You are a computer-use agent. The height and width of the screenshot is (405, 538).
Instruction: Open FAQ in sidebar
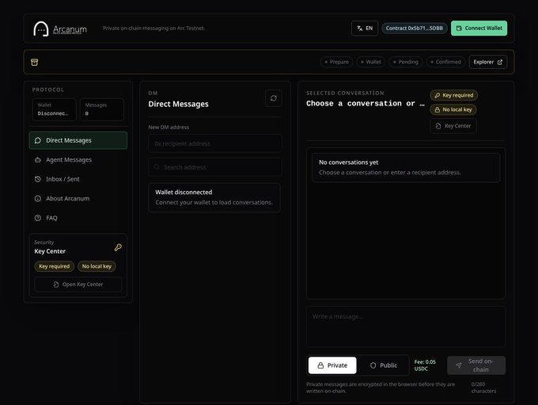[x=78, y=218]
